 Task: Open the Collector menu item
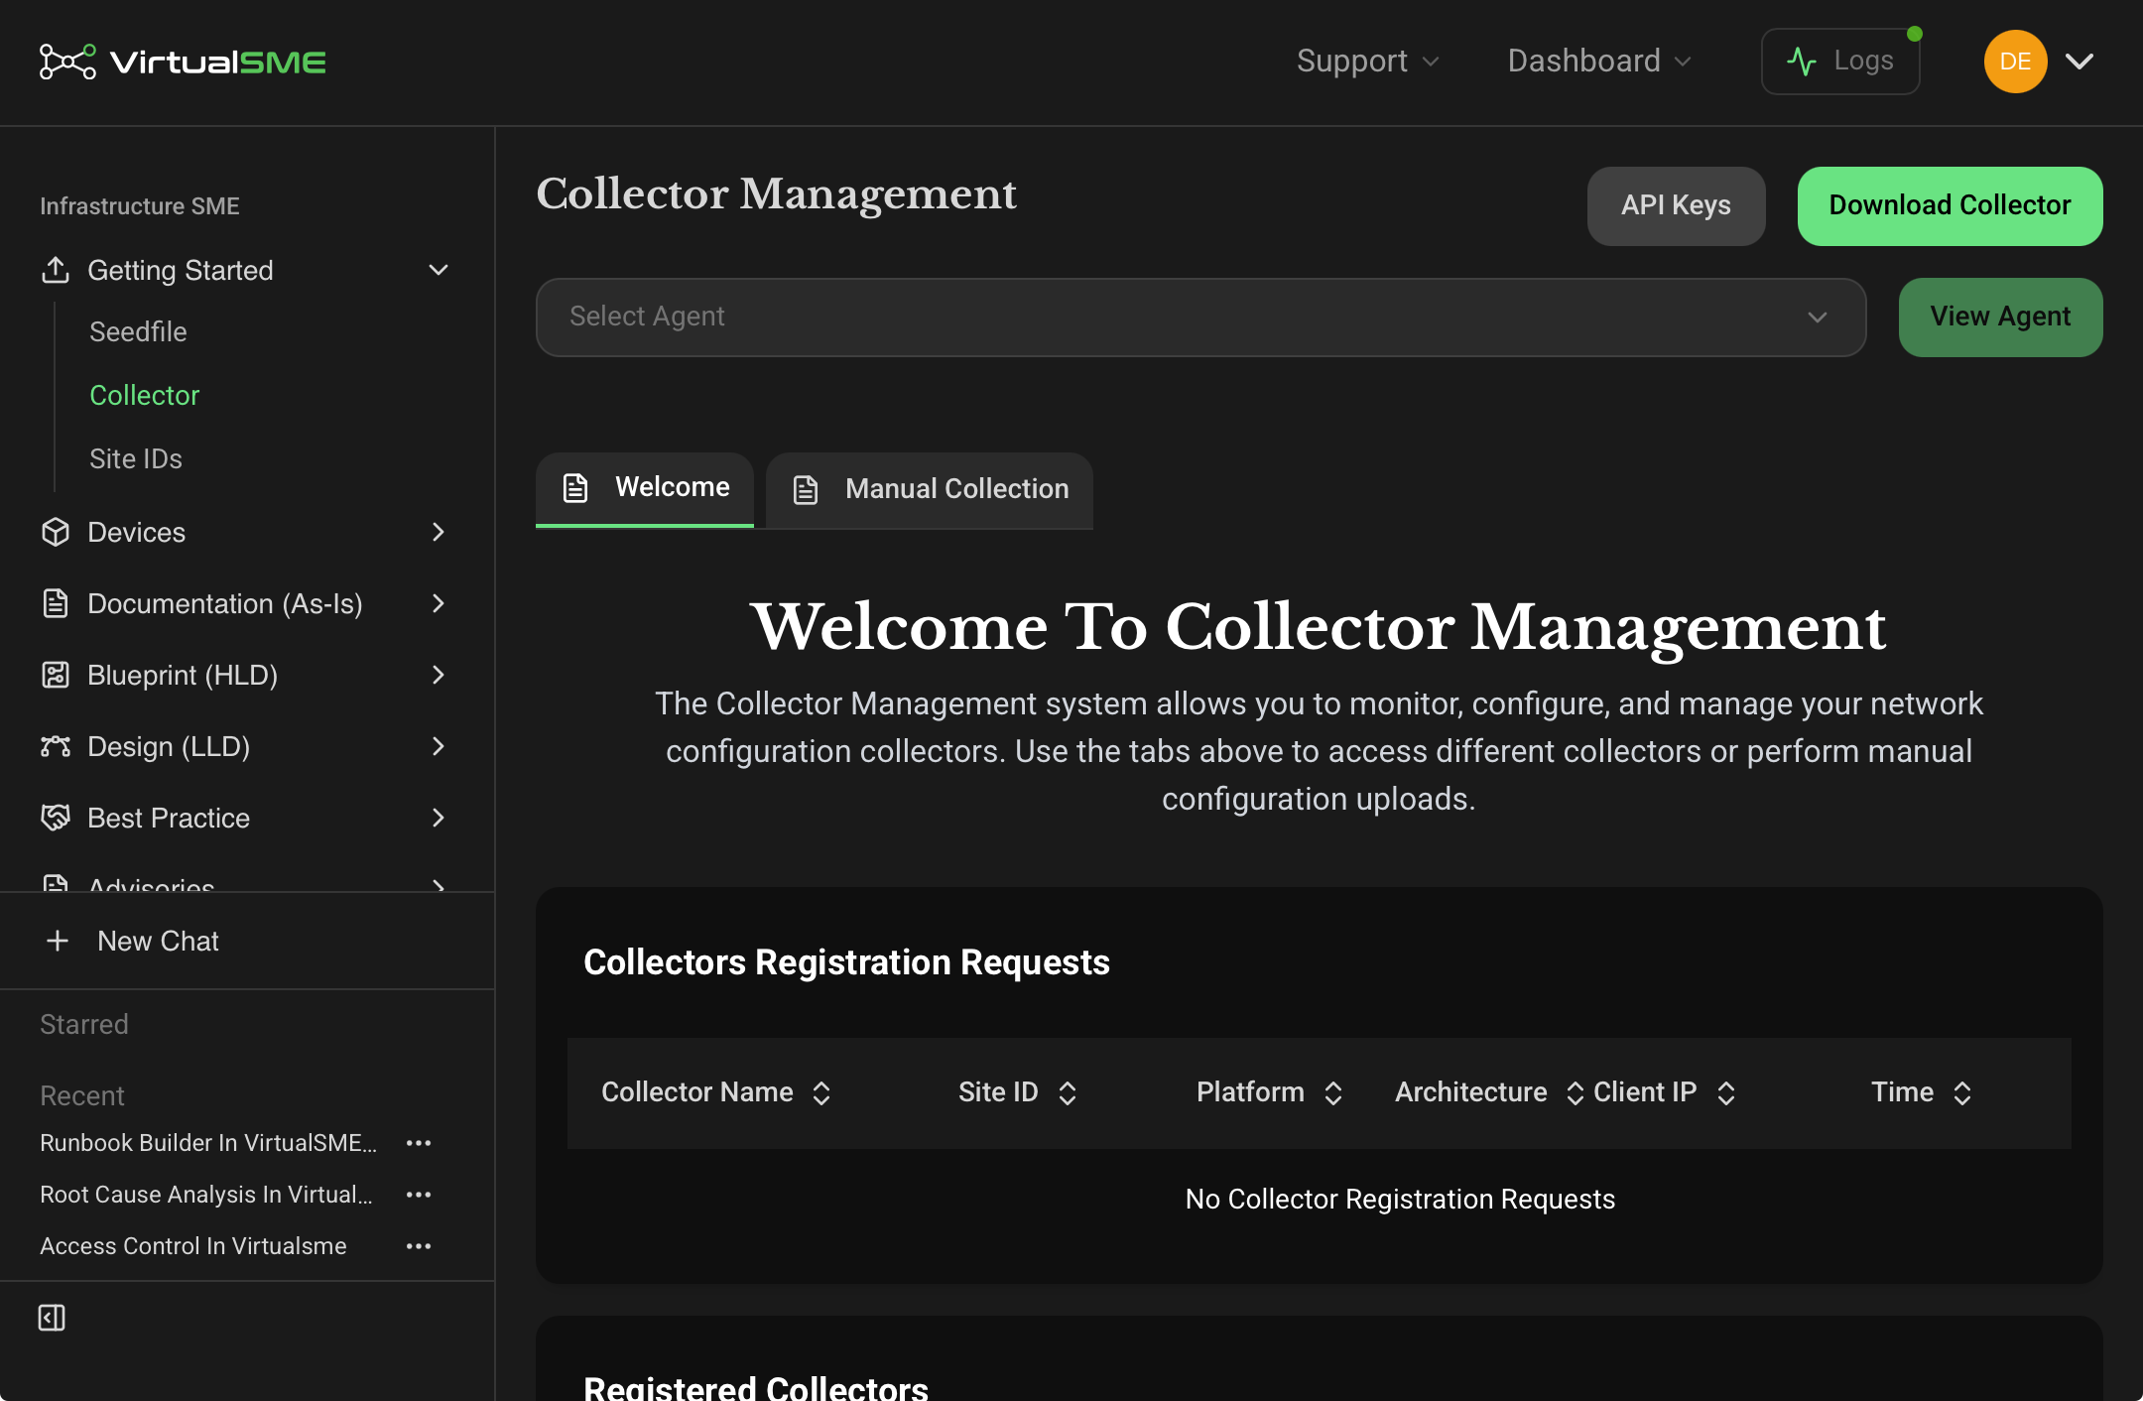(x=145, y=395)
